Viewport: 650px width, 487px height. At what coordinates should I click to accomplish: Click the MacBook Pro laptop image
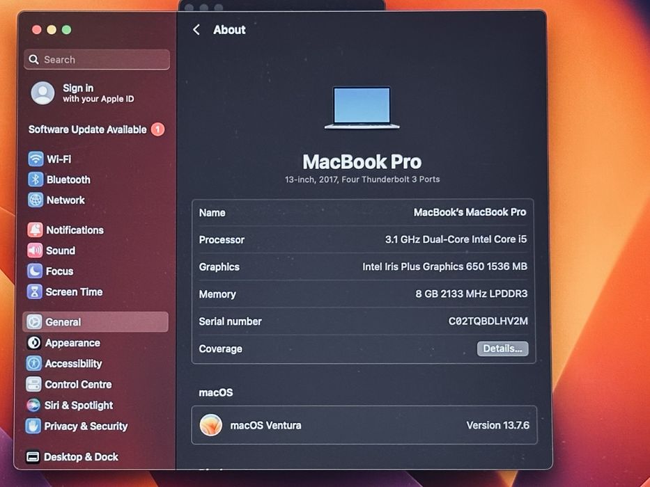[362, 108]
